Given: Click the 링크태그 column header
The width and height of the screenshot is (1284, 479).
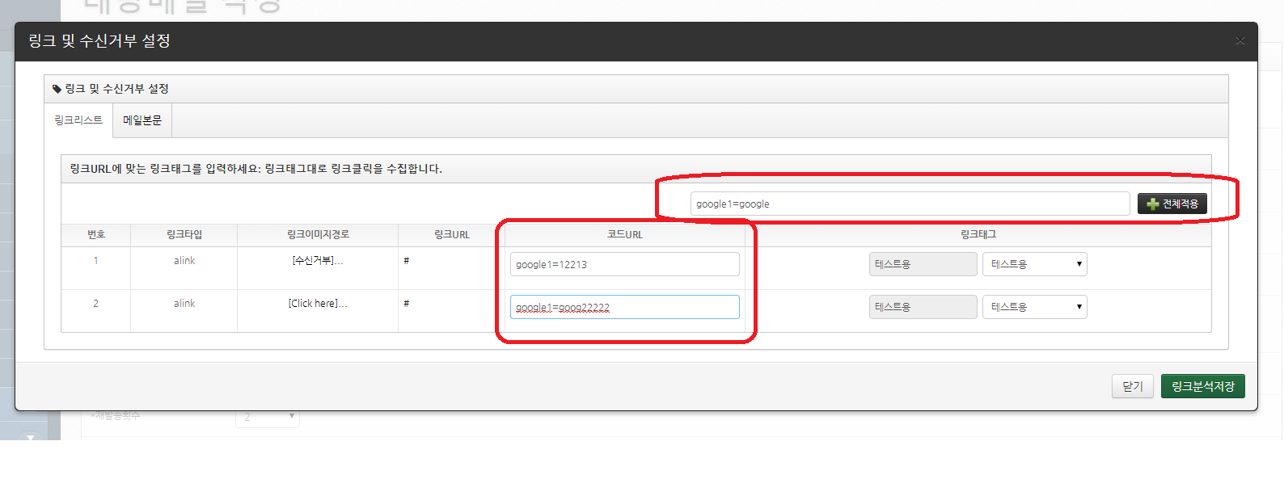Looking at the screenshot, I should (978, 234).
